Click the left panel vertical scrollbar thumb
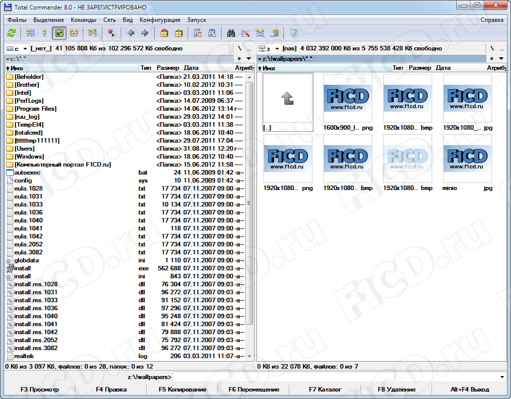 (250, 203)
